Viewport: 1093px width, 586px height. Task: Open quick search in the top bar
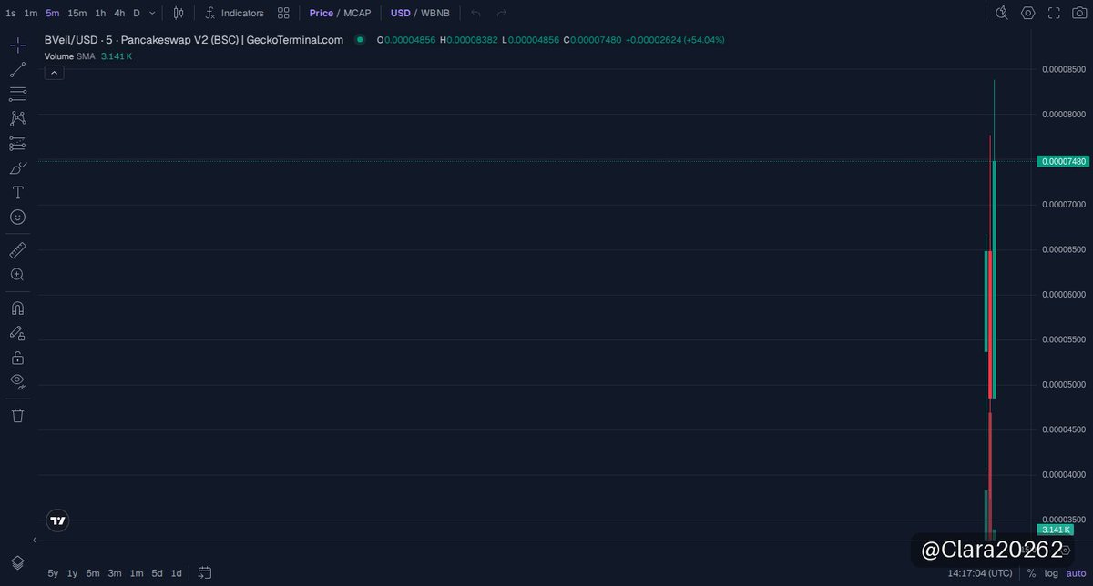(1002, 13)
